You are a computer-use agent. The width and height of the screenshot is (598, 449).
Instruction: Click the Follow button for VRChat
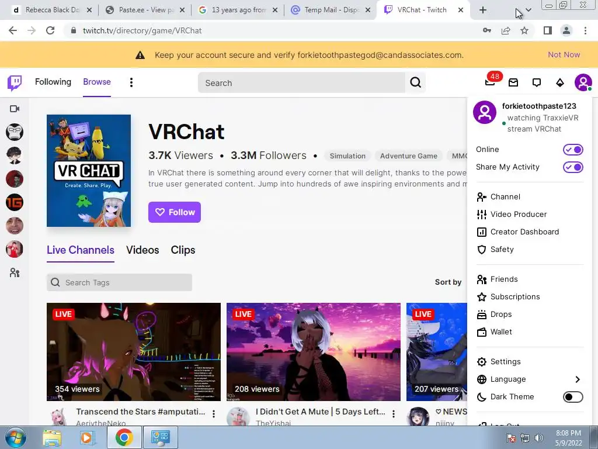174,212
